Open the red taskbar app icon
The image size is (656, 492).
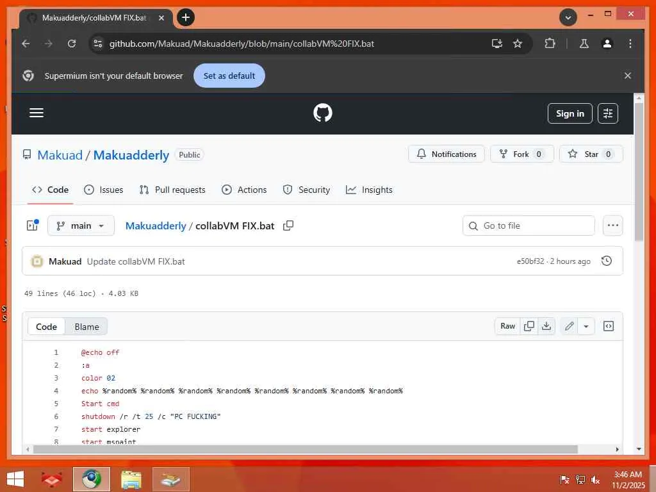(52, 479)
